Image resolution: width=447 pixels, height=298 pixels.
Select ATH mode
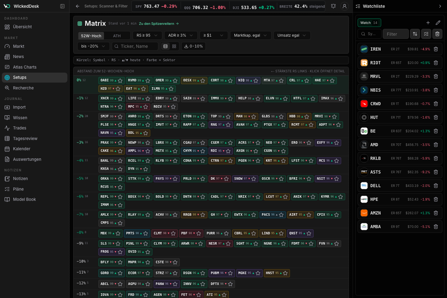coord(117,36)
